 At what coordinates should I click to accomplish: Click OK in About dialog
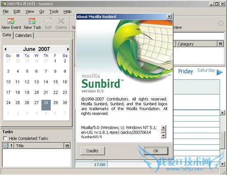(156, 151)
